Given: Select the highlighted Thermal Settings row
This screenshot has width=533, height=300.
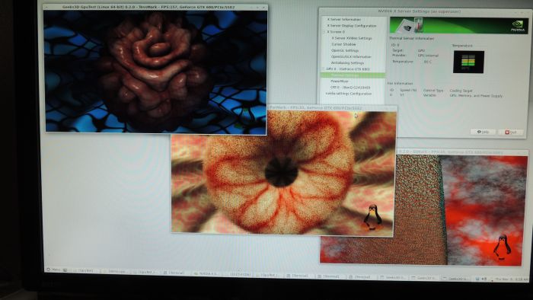Looking at the screenshot, I should click(353, 75).
